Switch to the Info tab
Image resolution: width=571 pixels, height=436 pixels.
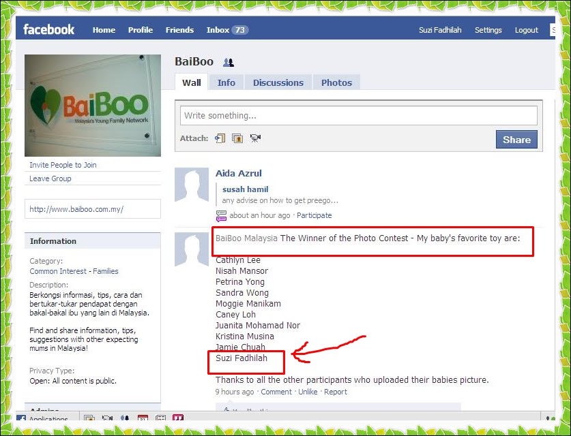tap(226, 82)
